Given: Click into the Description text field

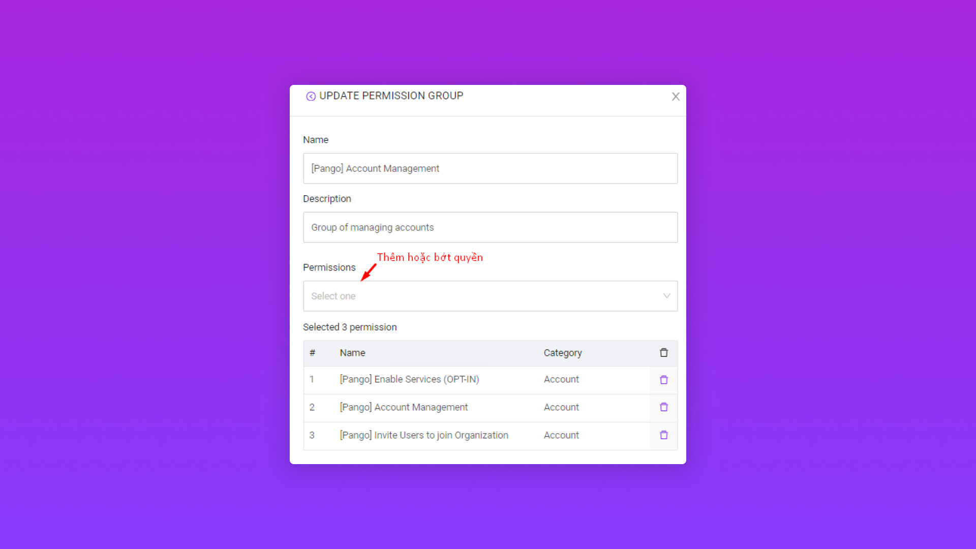Looking at the screenshot, I should (490, 227).
